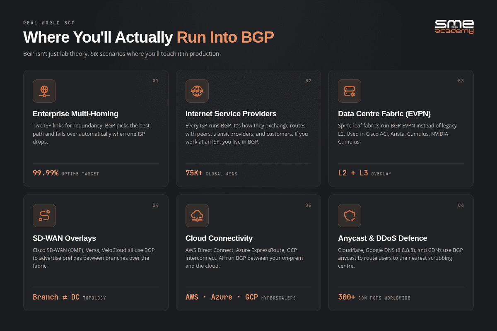Screen dimensions: 497x331
Task: Select the Internet Service Providers heading
Action: coord(231,114)
